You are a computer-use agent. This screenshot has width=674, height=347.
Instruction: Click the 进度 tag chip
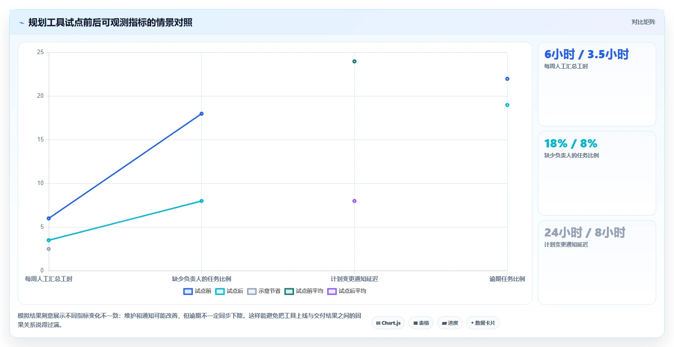[450, 323]
